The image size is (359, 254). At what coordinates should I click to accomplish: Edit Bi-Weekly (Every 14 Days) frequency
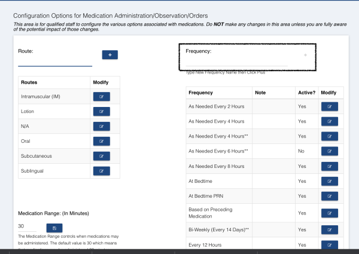pyautogui.click(x=329, y=229)
